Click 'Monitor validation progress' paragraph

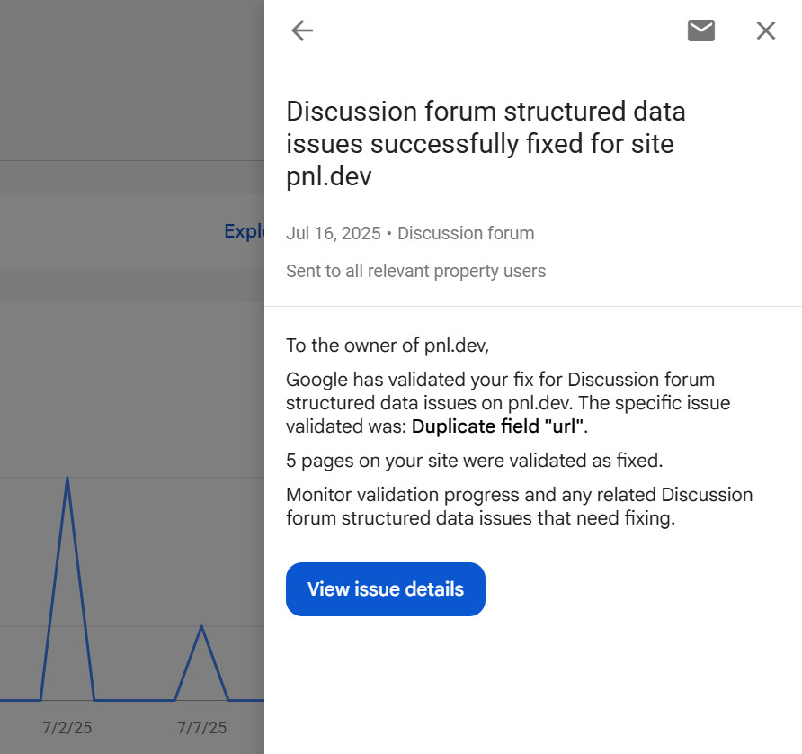click(x=519, y=507)
